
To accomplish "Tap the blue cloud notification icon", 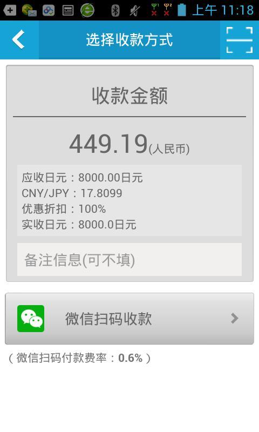I will pyautogui.click(x=49, y=10).
